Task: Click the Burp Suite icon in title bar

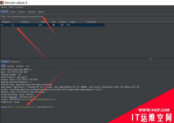Action: [2, 3]
